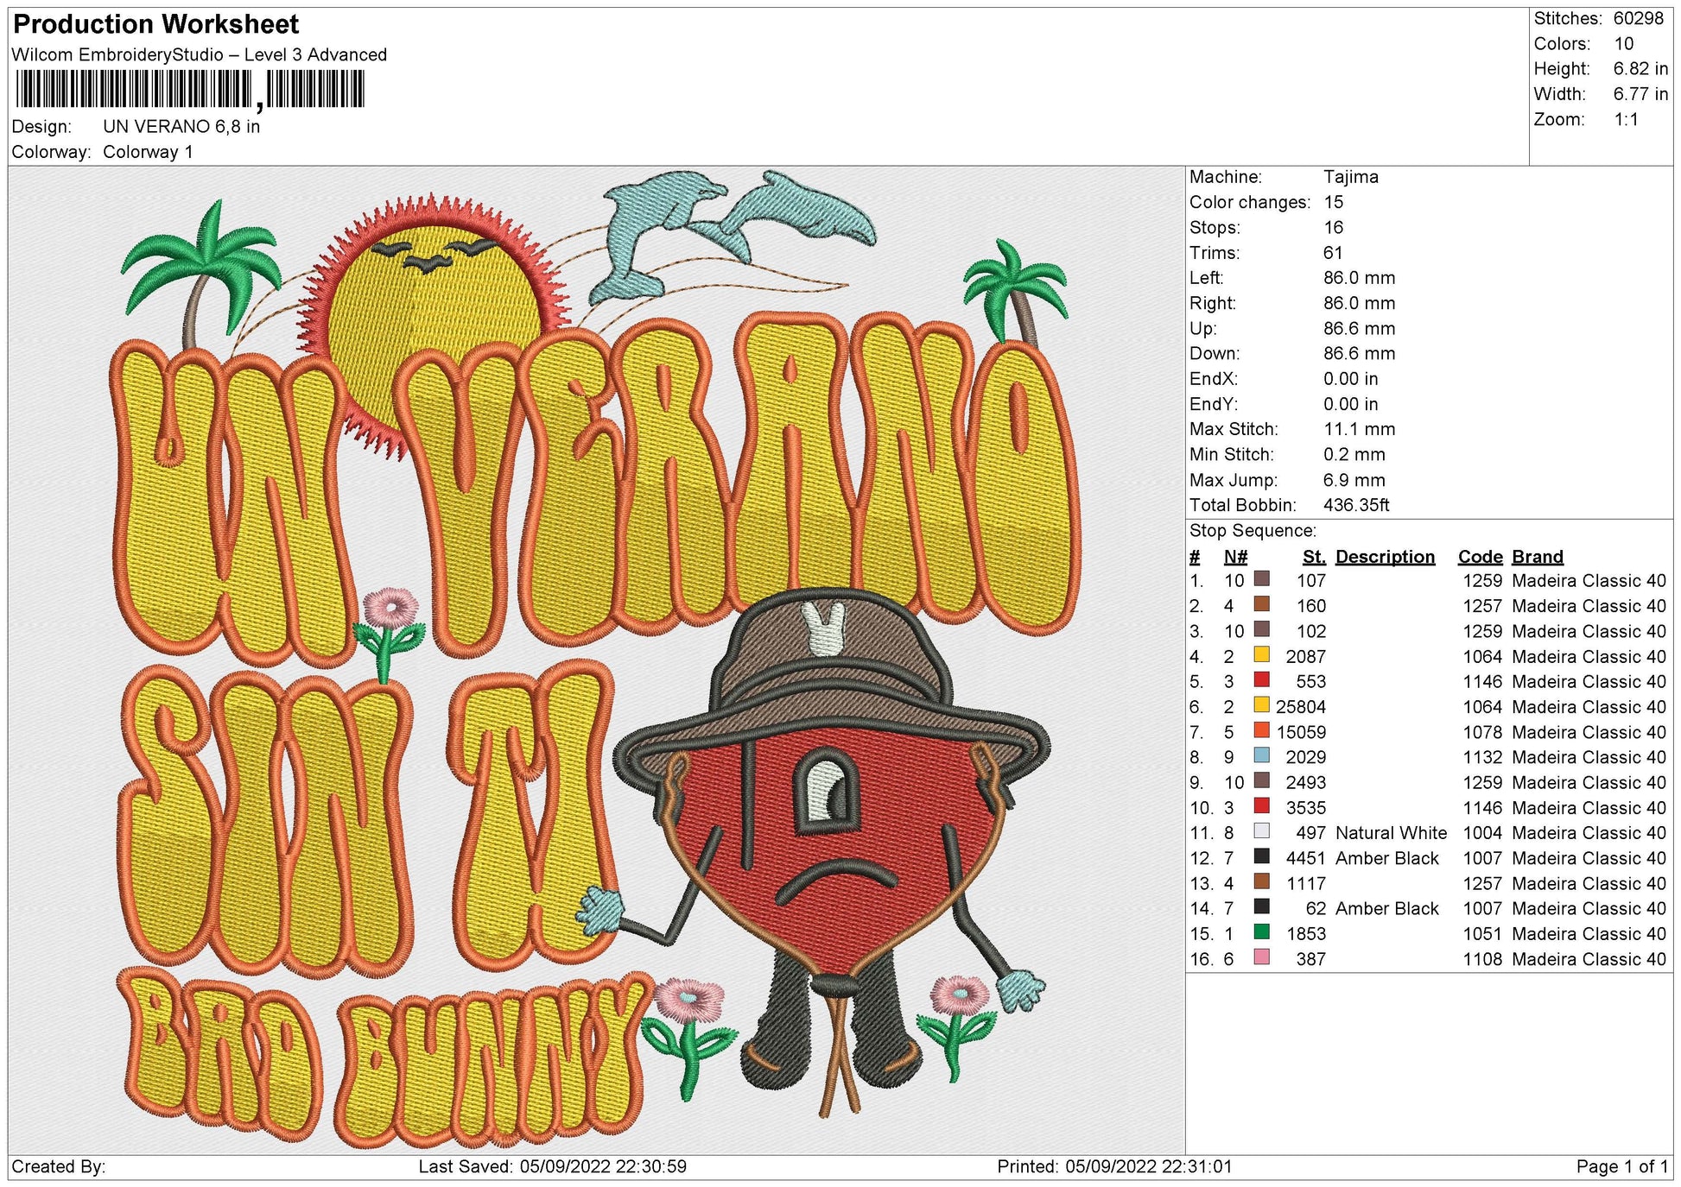Select the red swatch in stop row 5
Viewport: 1681px width, 1187px height.
[x=1261, y=680]
